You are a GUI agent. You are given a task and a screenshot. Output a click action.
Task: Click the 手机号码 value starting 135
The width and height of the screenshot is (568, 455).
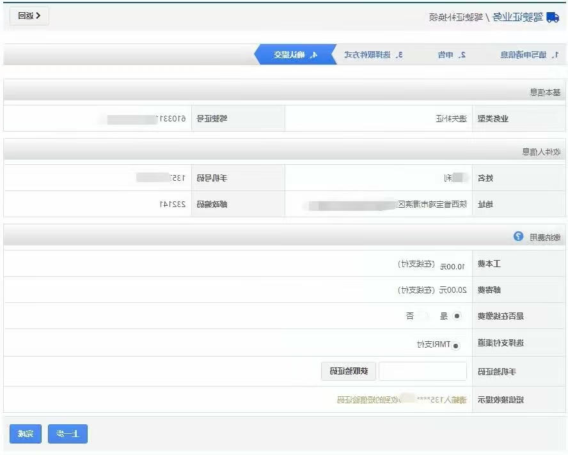pyautogui.click(x=161, y=178)
